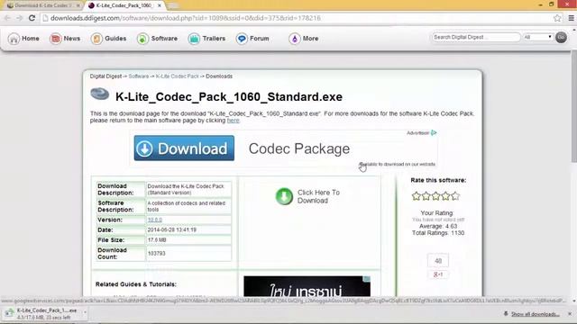Click the 48 share count box

pos(438,261)
